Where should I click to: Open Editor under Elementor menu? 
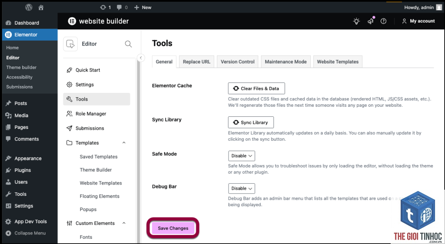click(13, 58)
